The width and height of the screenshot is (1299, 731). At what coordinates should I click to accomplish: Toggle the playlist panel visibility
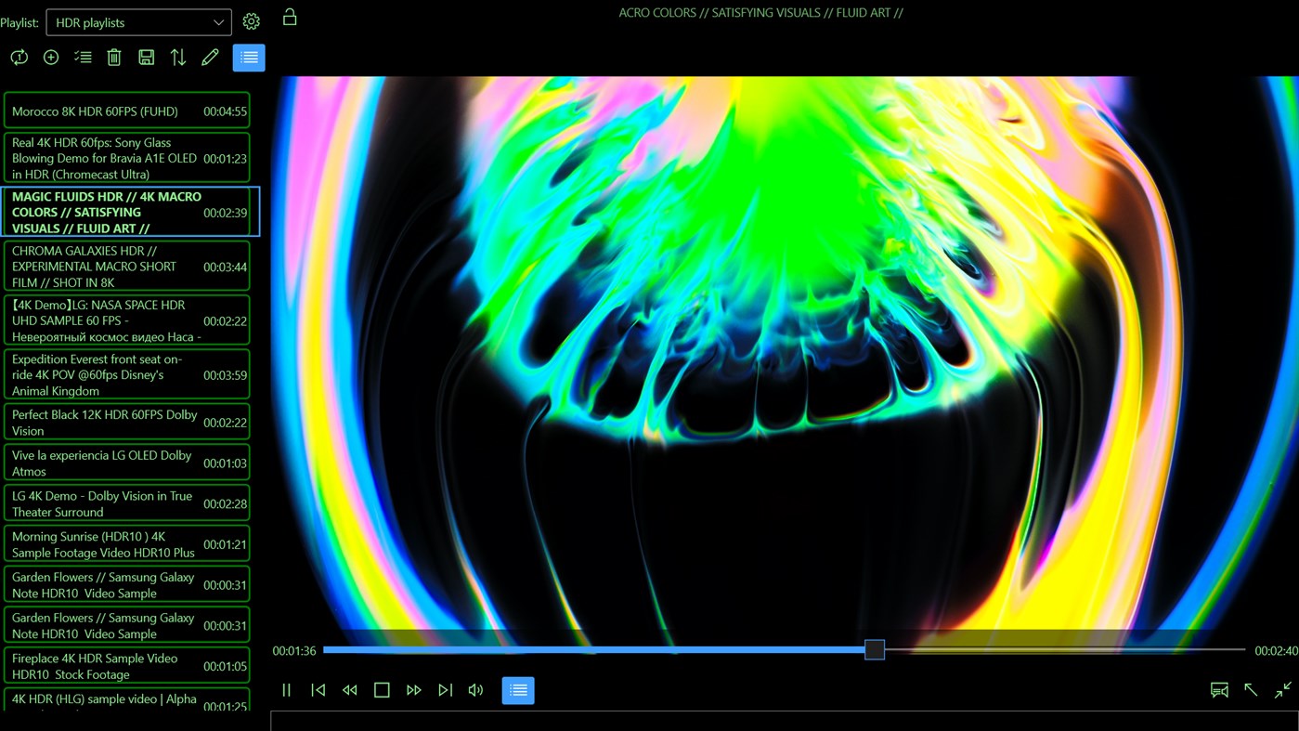point(248,57)
